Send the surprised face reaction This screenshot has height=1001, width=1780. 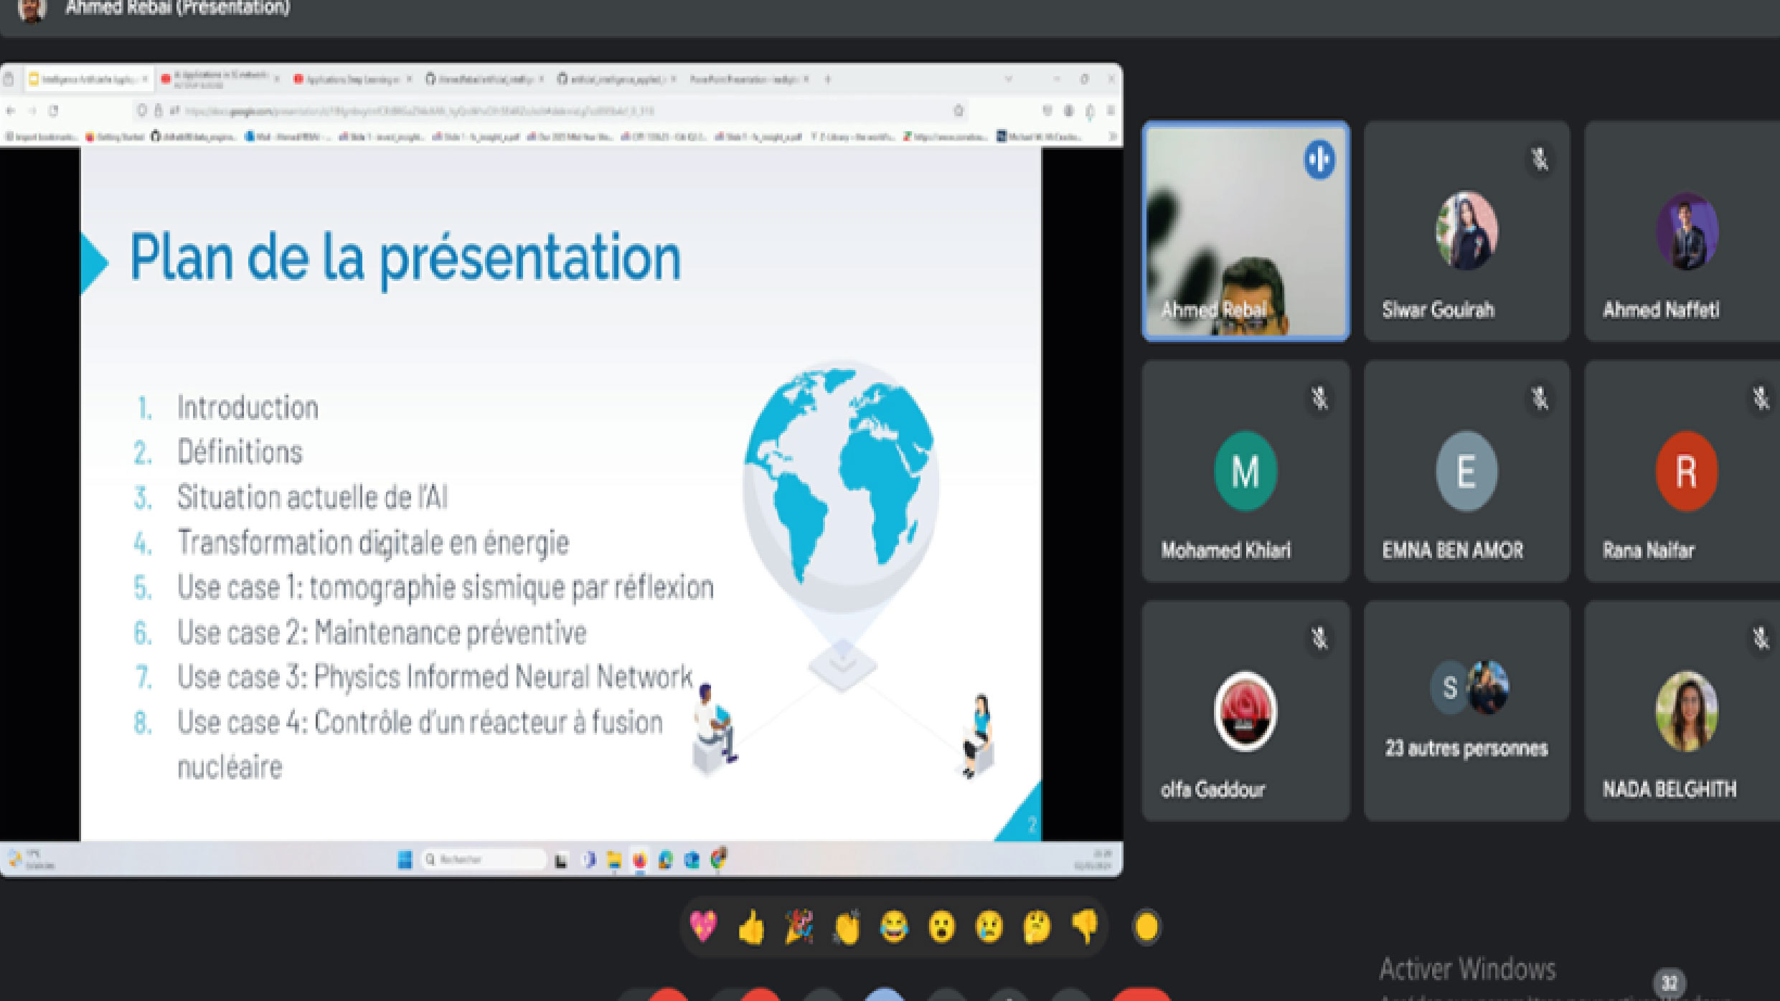pos(942,927)
